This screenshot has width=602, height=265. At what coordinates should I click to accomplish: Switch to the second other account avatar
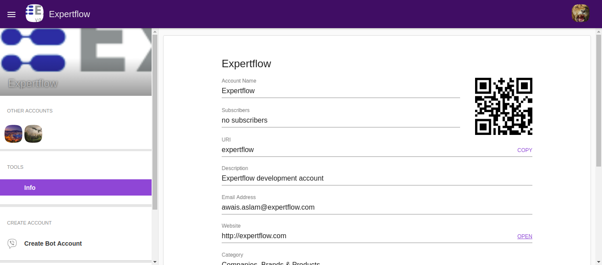(33, 134)
